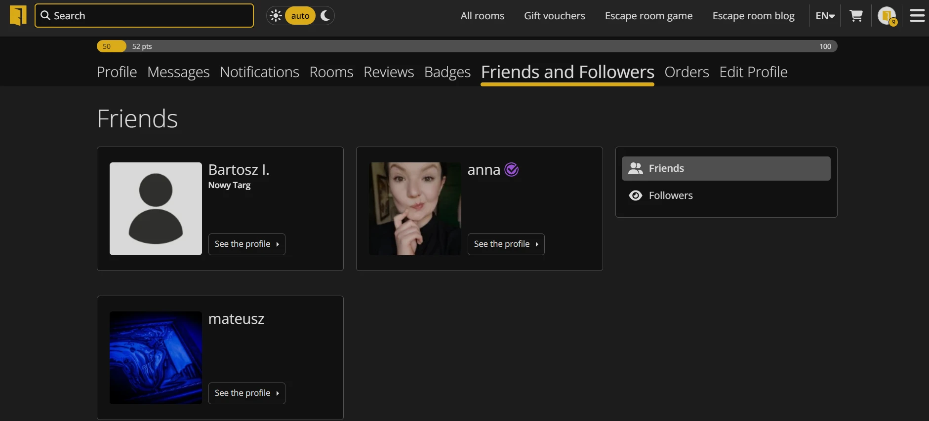The height and width of the screenshot is (421, 929).
Task: Switch to light mode sun icon
Action: coord(276,16)
